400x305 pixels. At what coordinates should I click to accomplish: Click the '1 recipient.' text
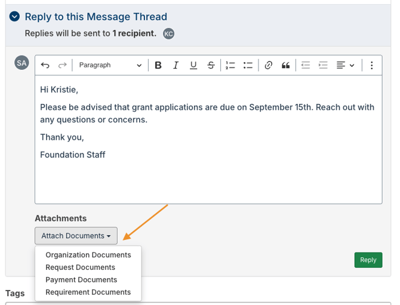pos(134,33)
